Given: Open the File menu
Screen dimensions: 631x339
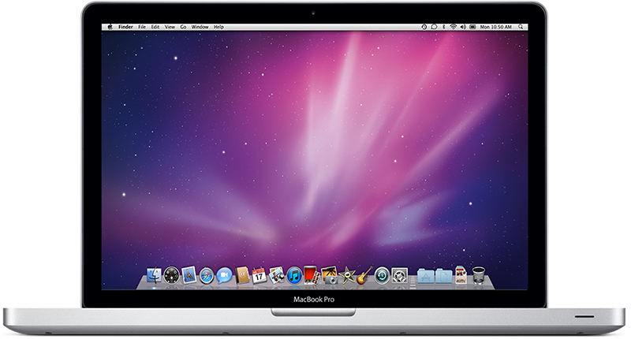Looking at the screenshot, I should coord(143,27).
